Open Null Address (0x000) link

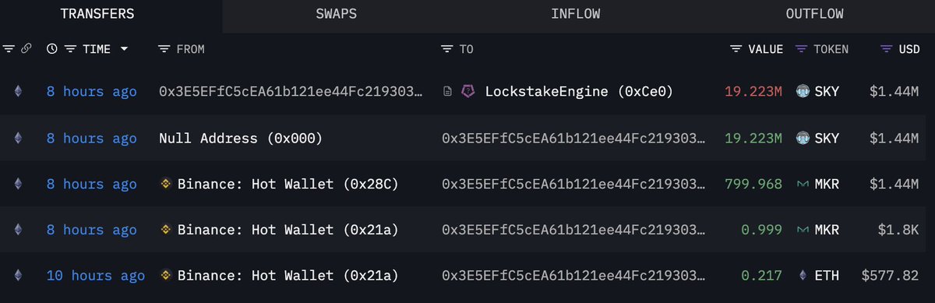point(241,138)
